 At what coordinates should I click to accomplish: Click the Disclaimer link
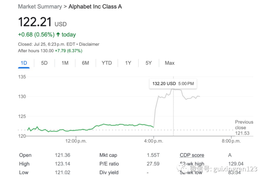(89, 44)
